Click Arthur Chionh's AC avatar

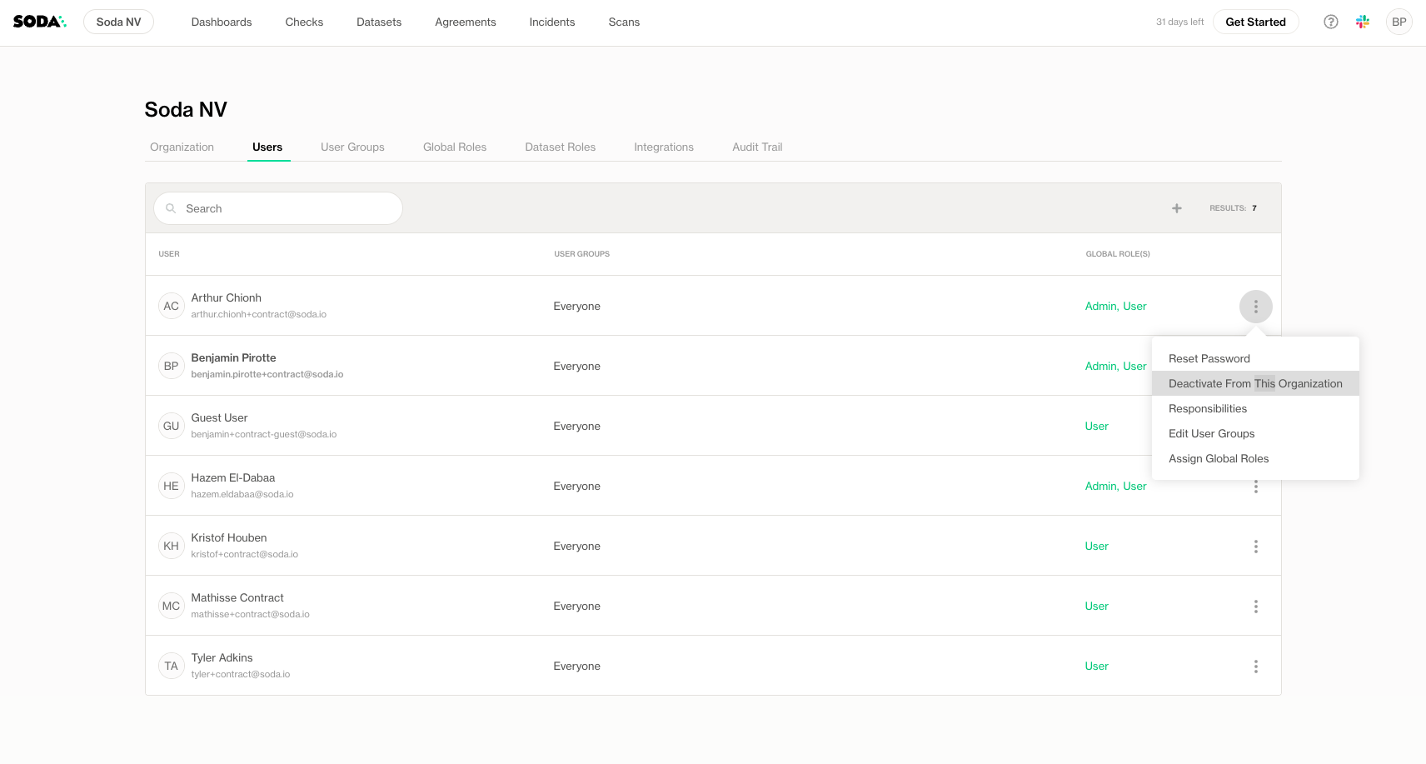171,306
